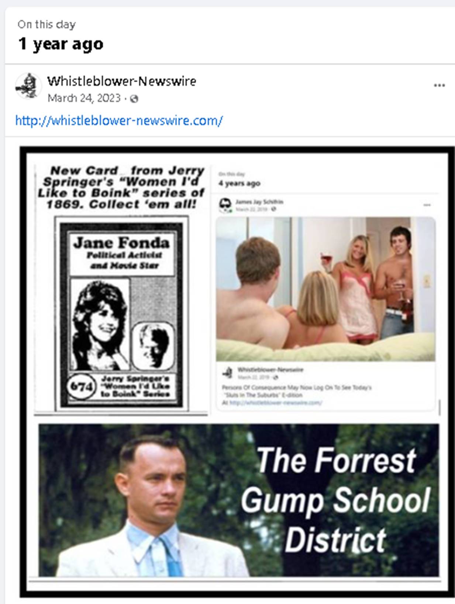
Task: Click the small Whistleblower-Newswire logo under photo
Action: [228, 372]
